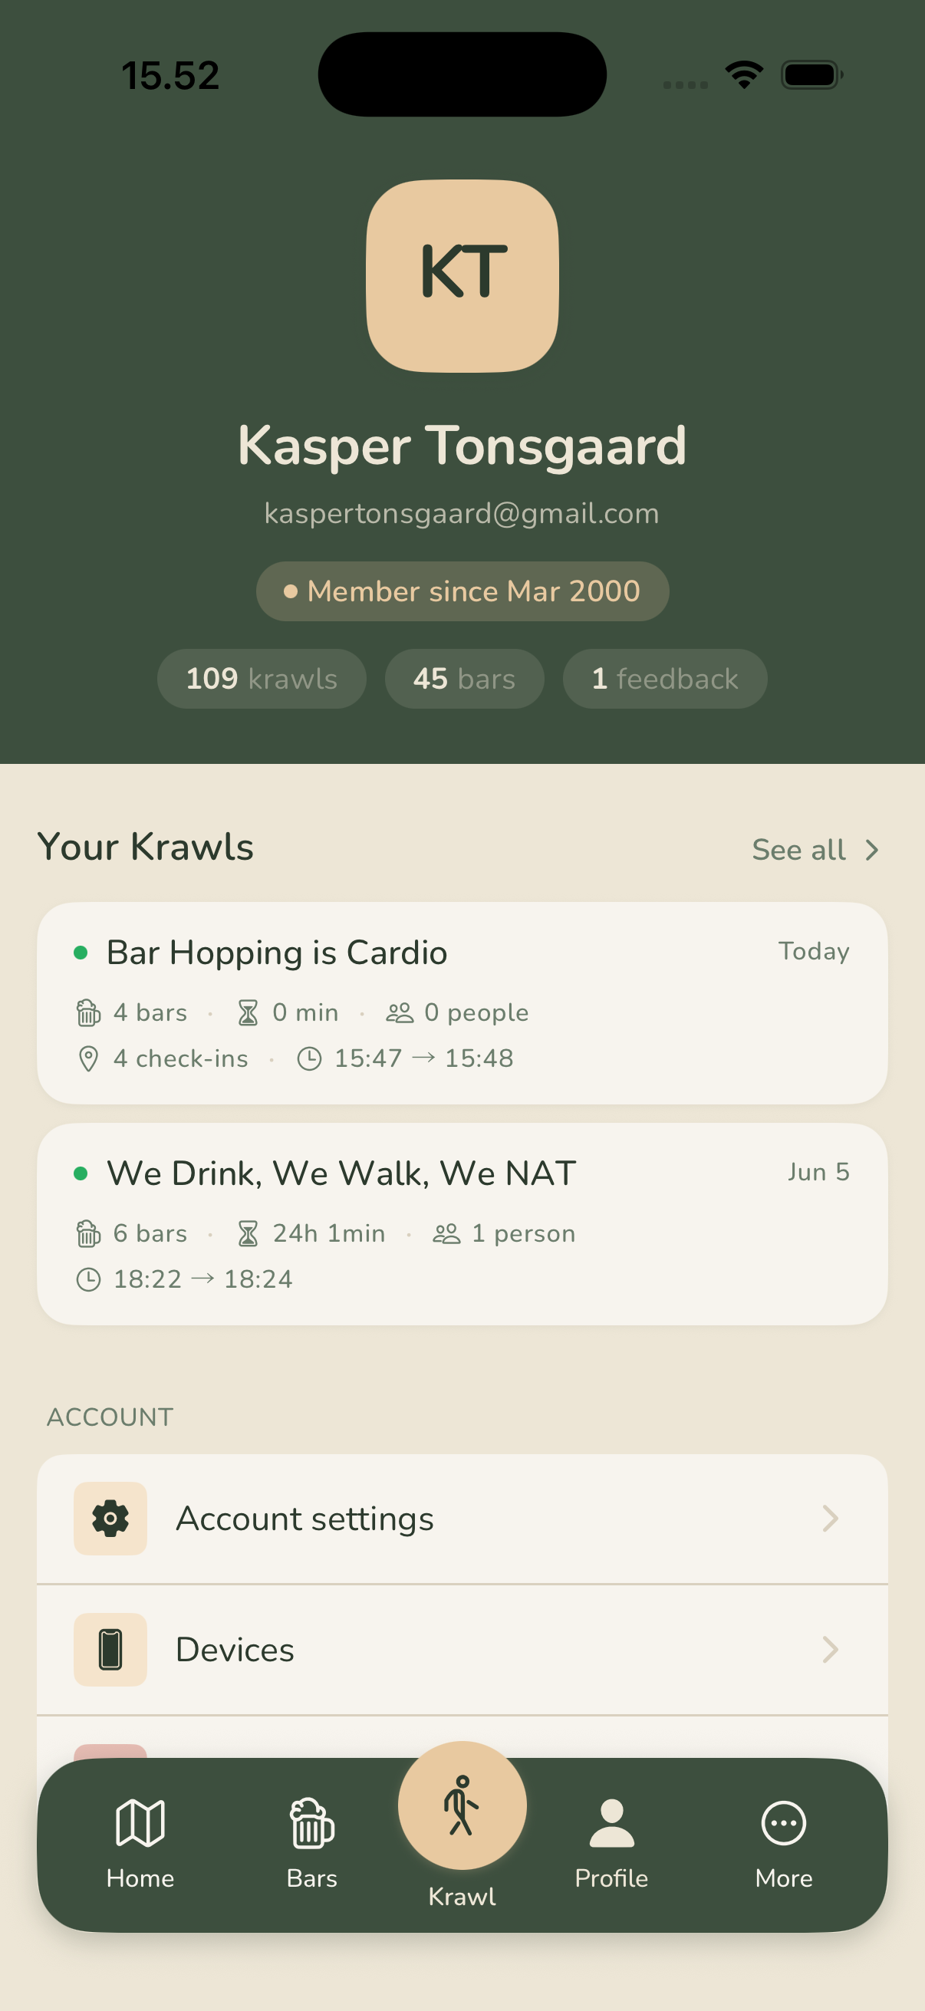Open the More ellipsis icon
The height and width of the screenshot is (2011, 925).
point(783,1824)
